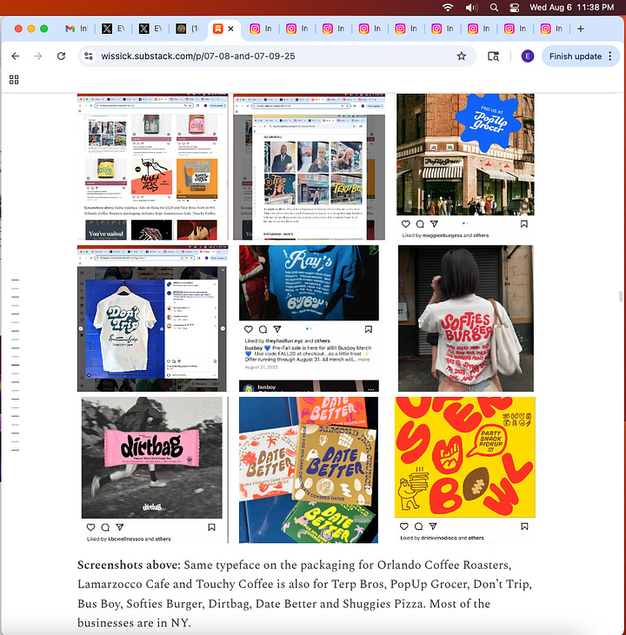Switch to the first X tab
The width and height of the screenshot is (626, 635).
113,29
